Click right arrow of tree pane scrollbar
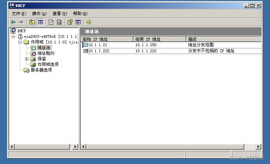The image size is (270, 164). click(75, 147)
